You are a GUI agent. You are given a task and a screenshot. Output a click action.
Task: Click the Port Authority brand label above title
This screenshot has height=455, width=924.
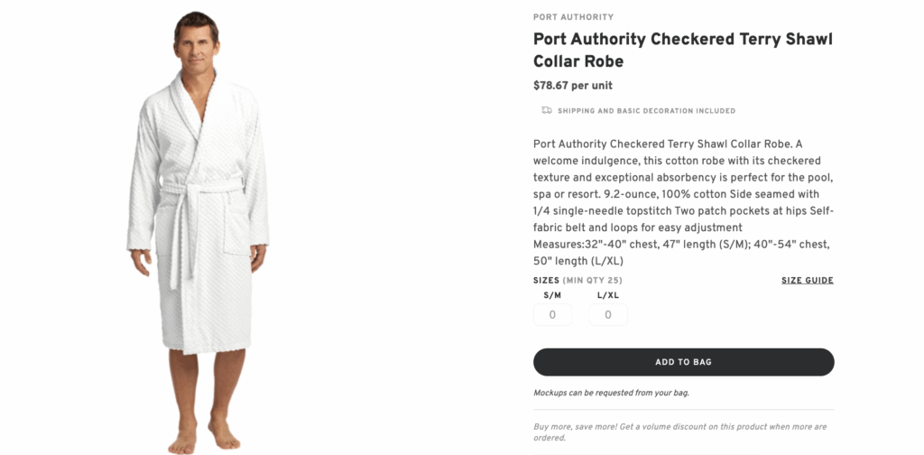[x=573, y=17]
